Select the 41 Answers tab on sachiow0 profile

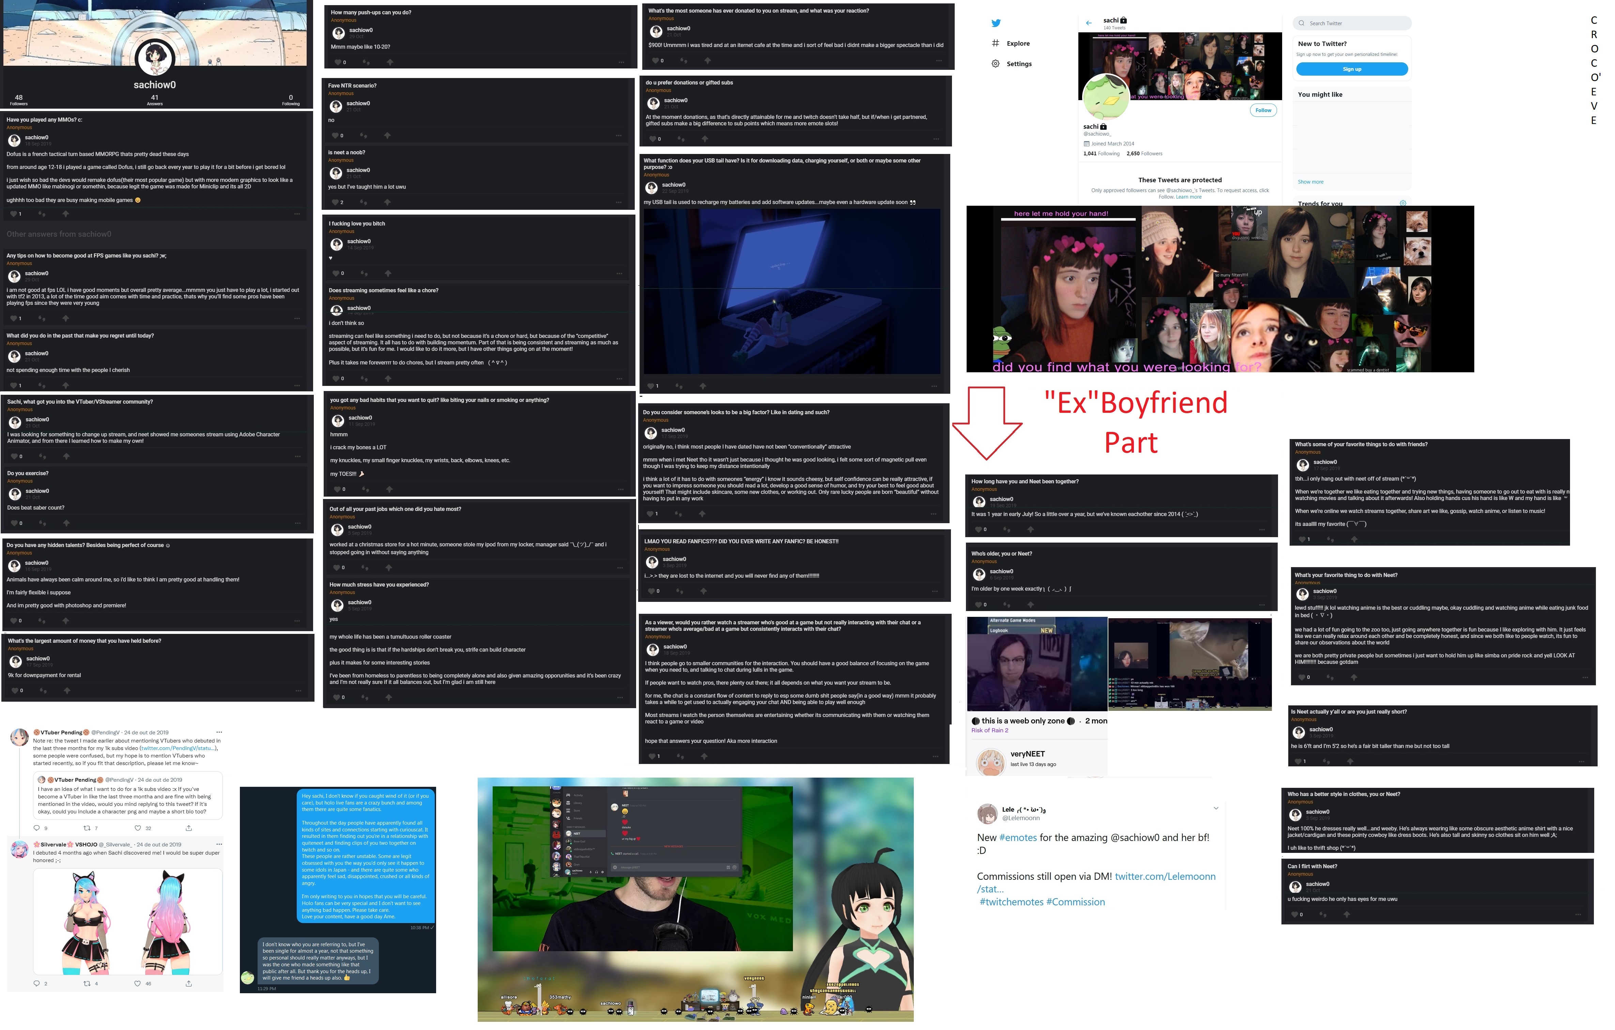point(155,100)
